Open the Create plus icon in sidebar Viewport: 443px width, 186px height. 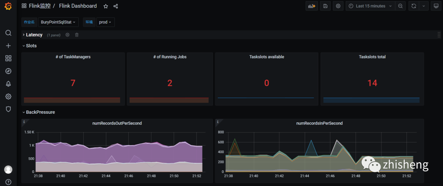tap(9, 46)
